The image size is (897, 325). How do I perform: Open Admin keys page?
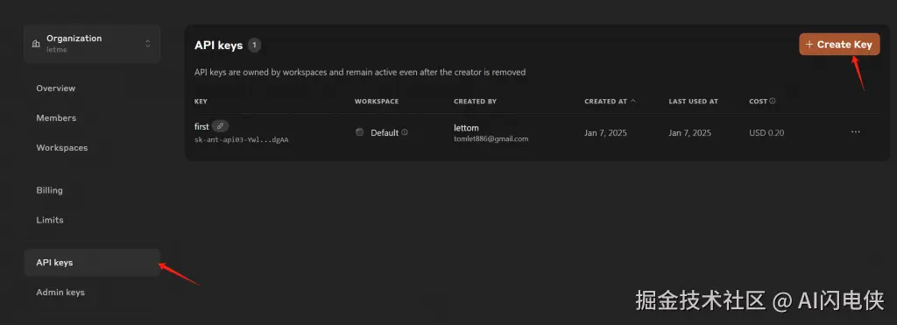tap(60, 293)
